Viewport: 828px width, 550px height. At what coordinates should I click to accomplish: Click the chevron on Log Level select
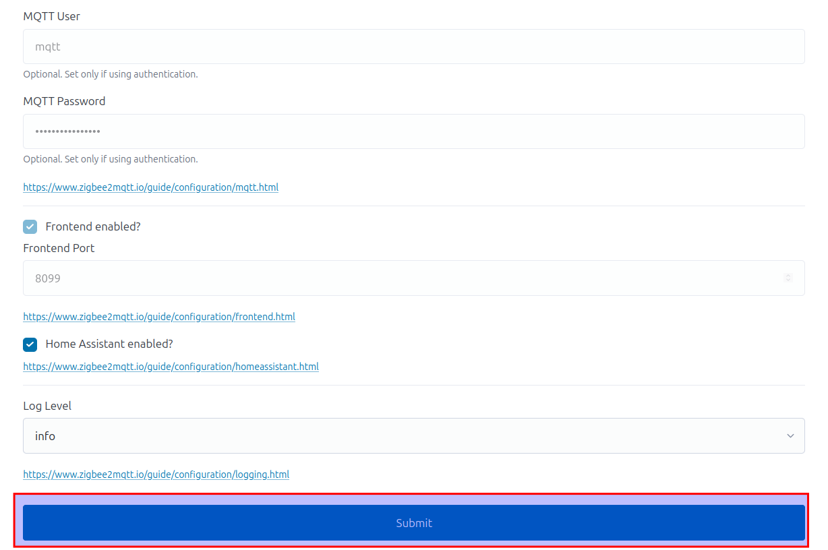790,436
